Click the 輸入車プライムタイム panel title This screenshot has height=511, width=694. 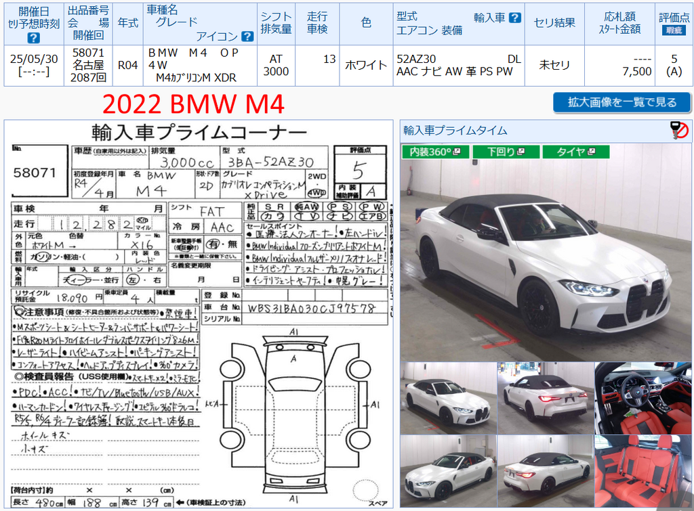[455, 131]
